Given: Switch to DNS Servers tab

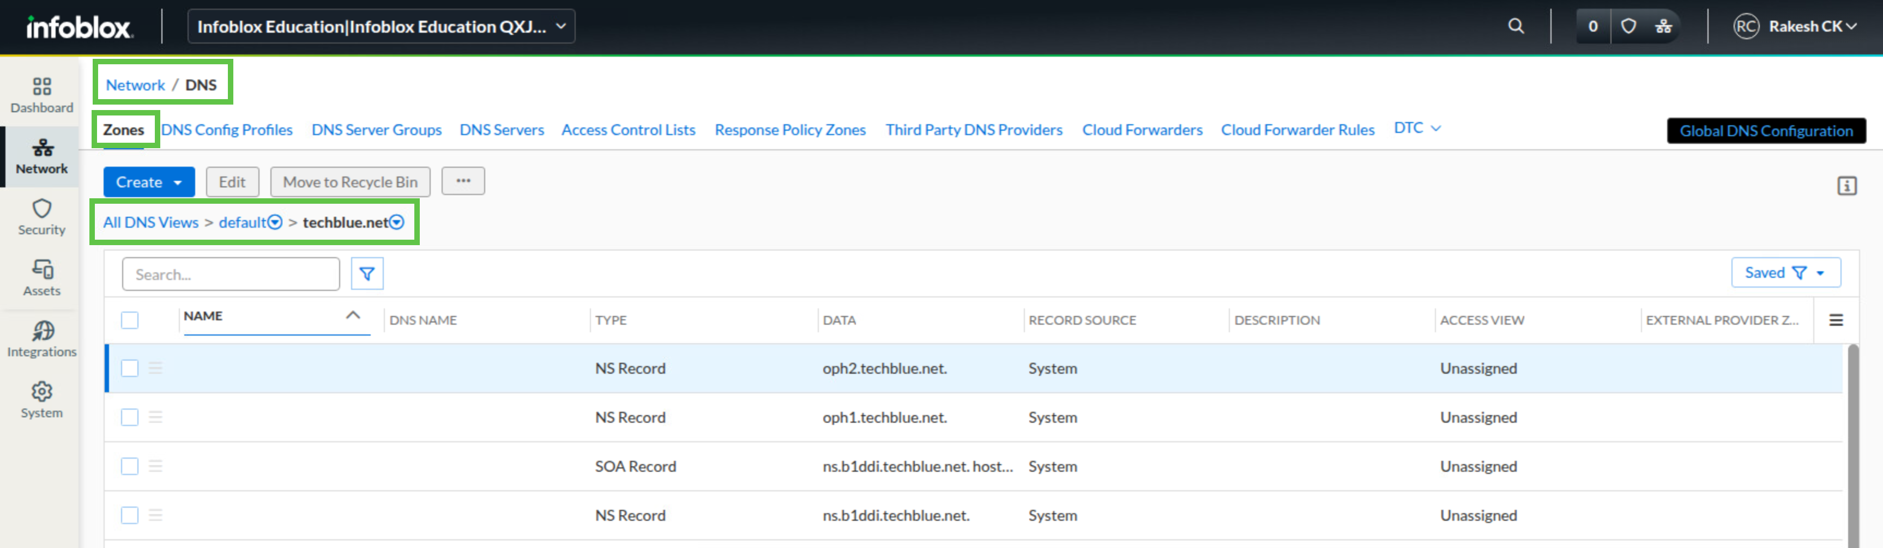Looking at the screenshot, I should pyautogui.click(x=502, y=129).
